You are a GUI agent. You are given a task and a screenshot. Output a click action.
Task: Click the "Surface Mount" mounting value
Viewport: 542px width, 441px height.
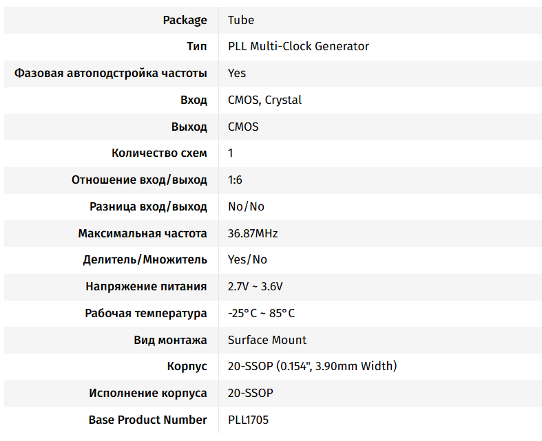pyautogui.click(x=267, y=340)
